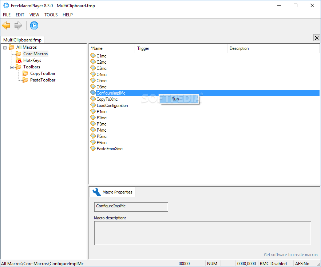The width and height of the screenshot is (321, 267).
Task: Click the Toolbars folder icon
Action: (19, 67)
